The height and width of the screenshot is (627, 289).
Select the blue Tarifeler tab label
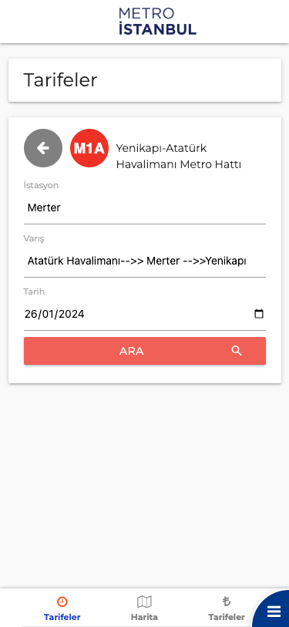[x=62, y=617]
